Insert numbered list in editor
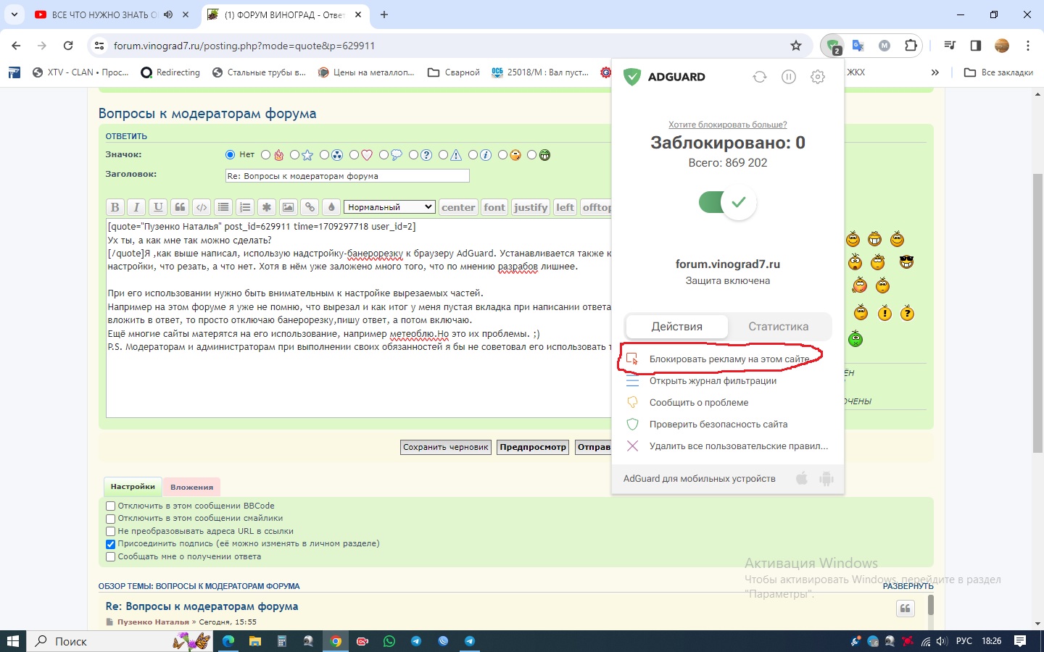1044x652 pixels. 245,207
